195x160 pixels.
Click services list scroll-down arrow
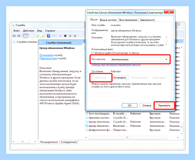181,134
